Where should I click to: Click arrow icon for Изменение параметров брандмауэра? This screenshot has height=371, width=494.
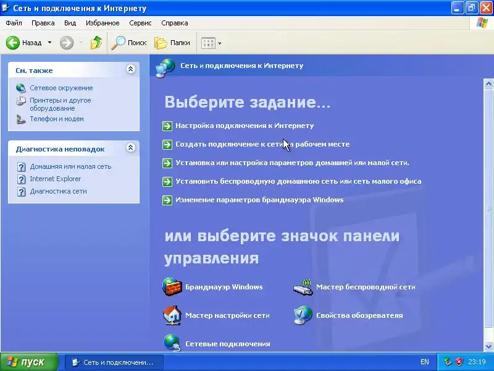tap(167, 200)
